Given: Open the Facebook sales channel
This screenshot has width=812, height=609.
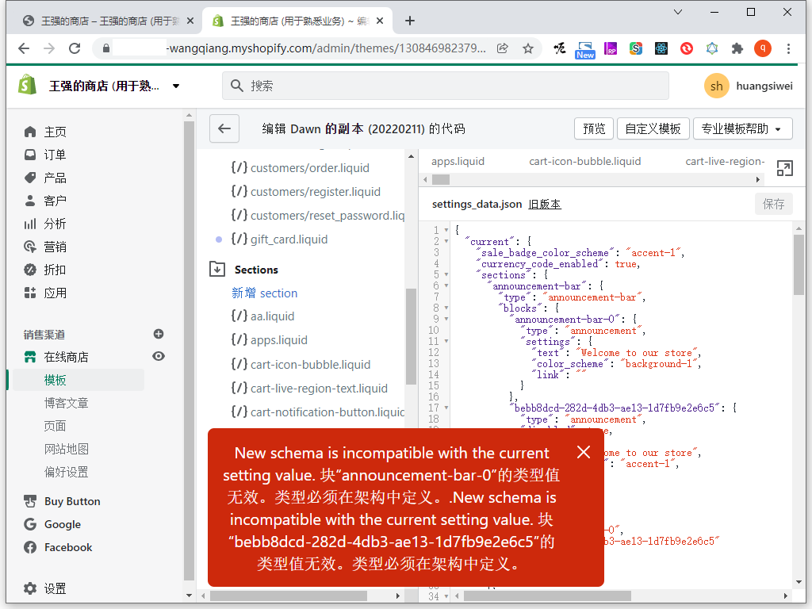Looking at the screenshot, I should click(x=68, y=547).
